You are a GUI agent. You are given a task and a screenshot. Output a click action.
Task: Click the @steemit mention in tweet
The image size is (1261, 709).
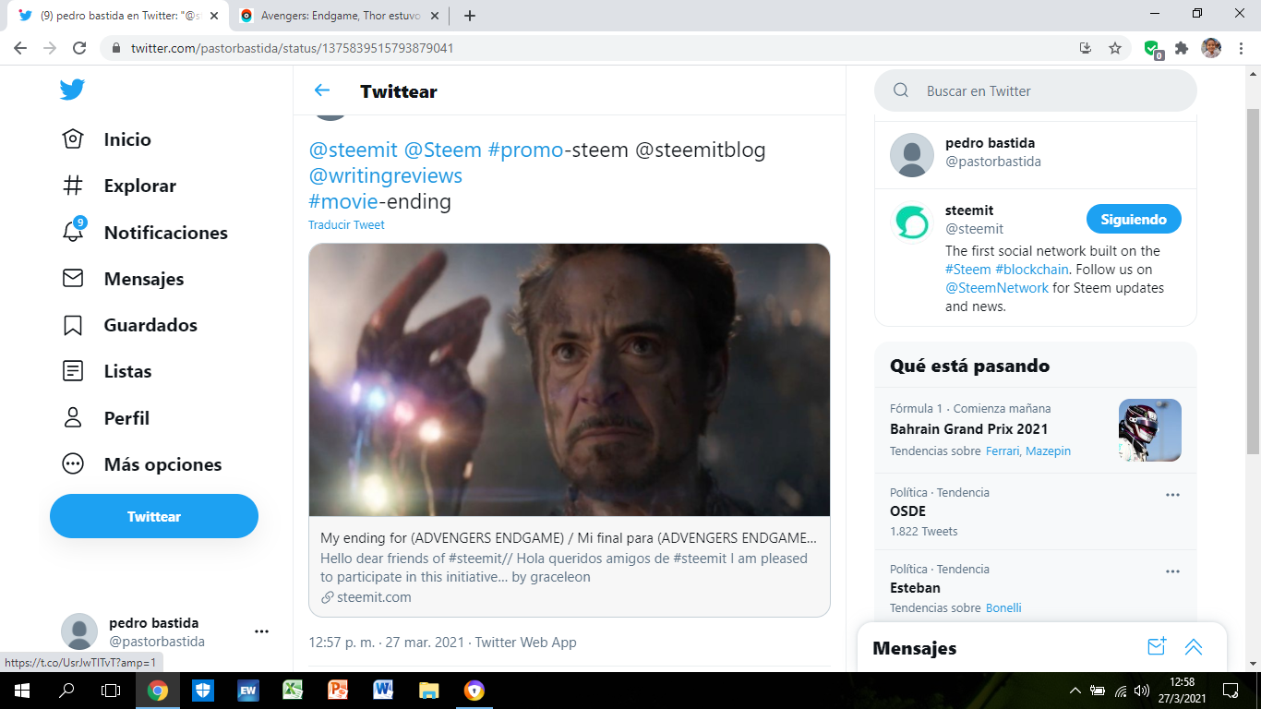(x=353, y=150)
